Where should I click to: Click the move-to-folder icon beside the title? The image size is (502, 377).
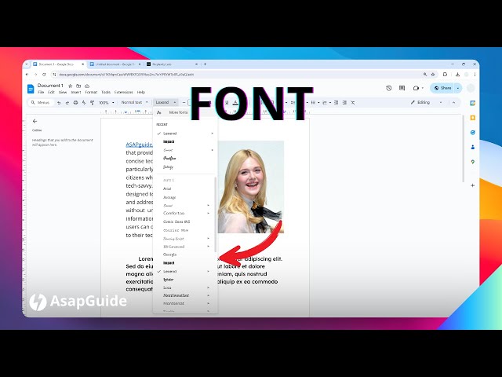click(x=78, y=86)
